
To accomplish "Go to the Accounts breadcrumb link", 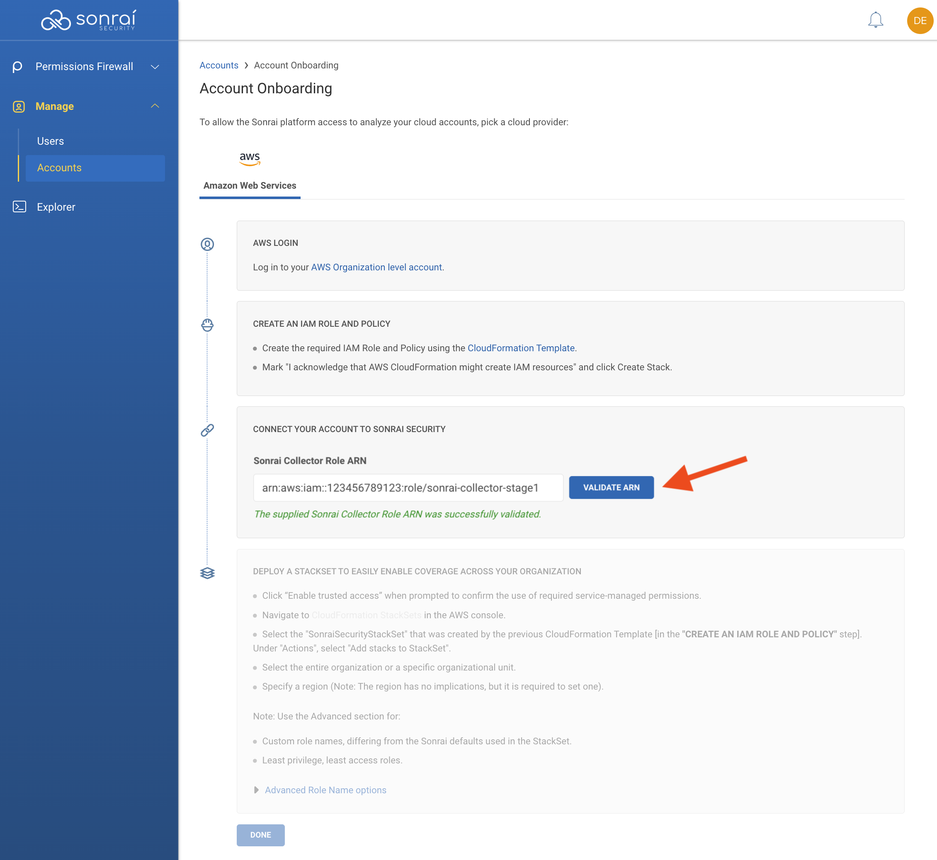I will coord(218,65).
